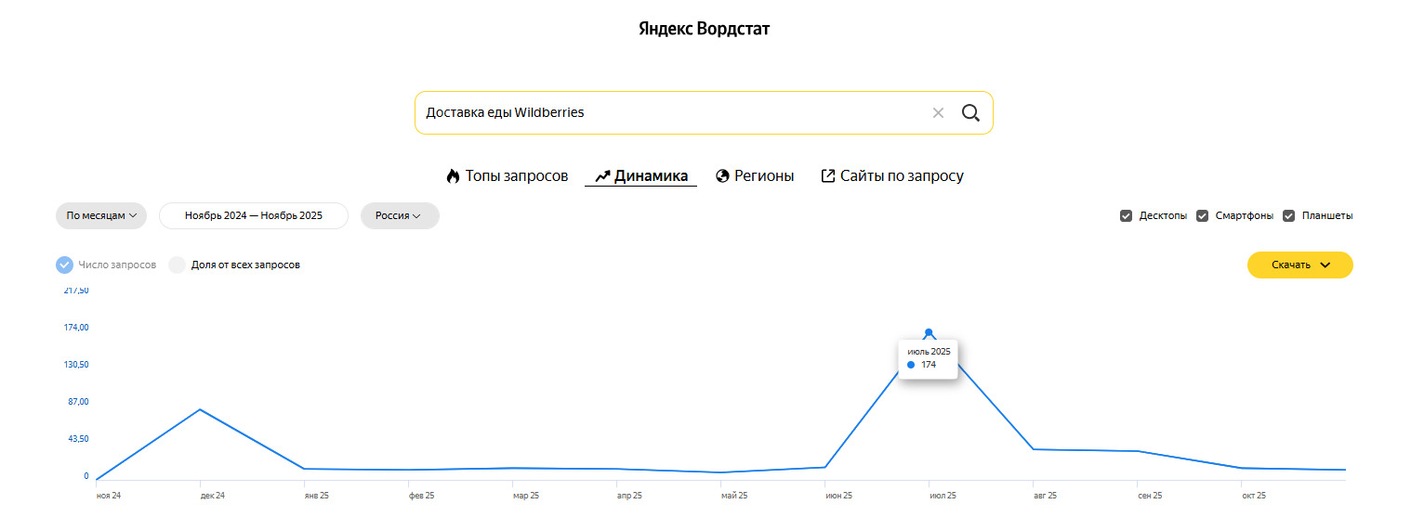
Task: Open the По месяцам period dropdown
Action: point(101,216)
